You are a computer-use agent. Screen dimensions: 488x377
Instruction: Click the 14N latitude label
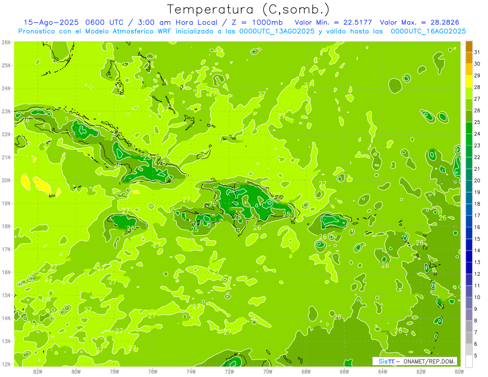point(6,318)
